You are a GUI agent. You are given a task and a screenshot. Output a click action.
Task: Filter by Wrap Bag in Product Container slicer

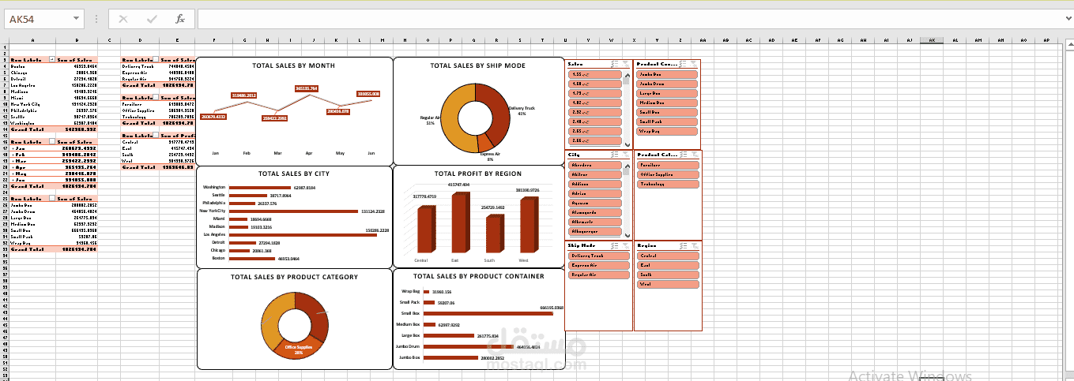coord(667,131)
